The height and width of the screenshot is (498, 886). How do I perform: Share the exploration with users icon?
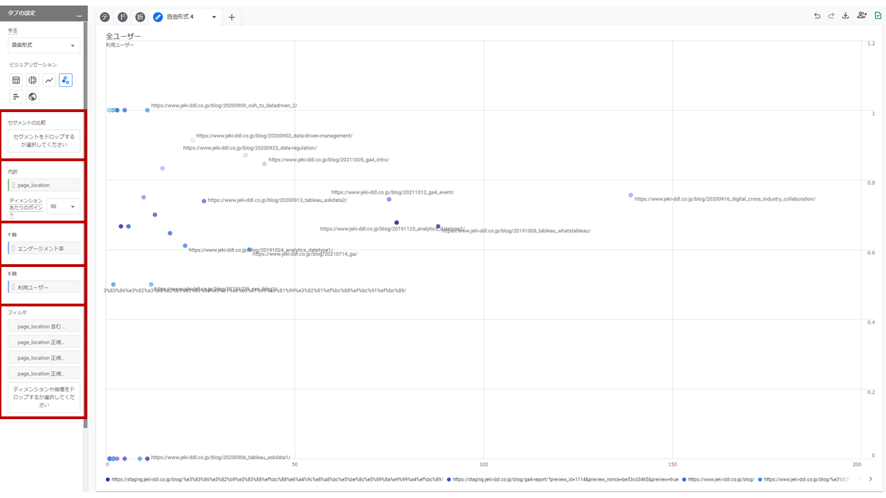862,16
